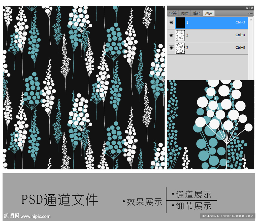Switch to the 图层 tab
The height and width of the screenshot is (221, 258).
coord(185,13)
